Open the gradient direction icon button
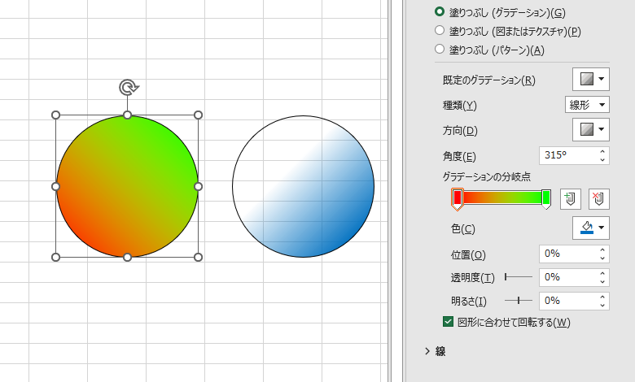The height and width of the screenshot is (382, 635). (x=591, y=129)
